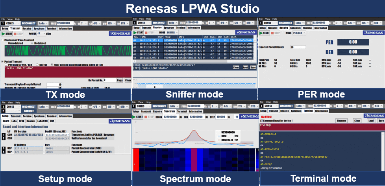Click the UDP 3 IP Address field in Setup mode

(28, 149)
